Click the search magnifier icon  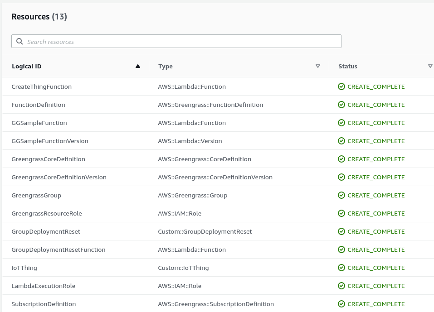pos(20,42)
